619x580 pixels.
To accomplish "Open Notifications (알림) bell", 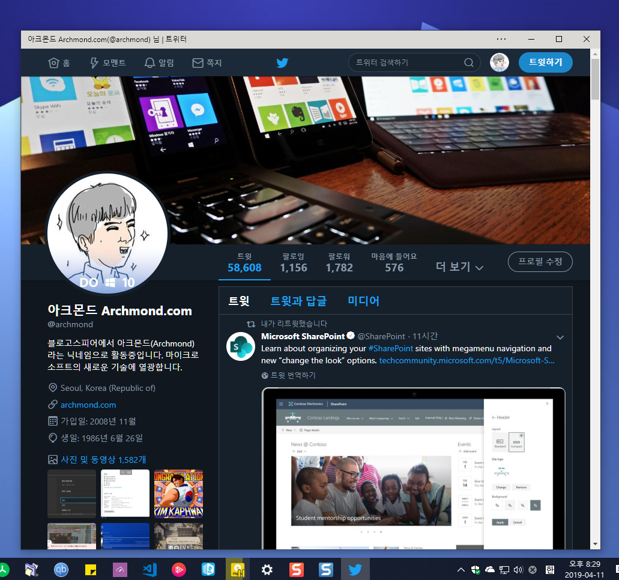I will 159,63.
